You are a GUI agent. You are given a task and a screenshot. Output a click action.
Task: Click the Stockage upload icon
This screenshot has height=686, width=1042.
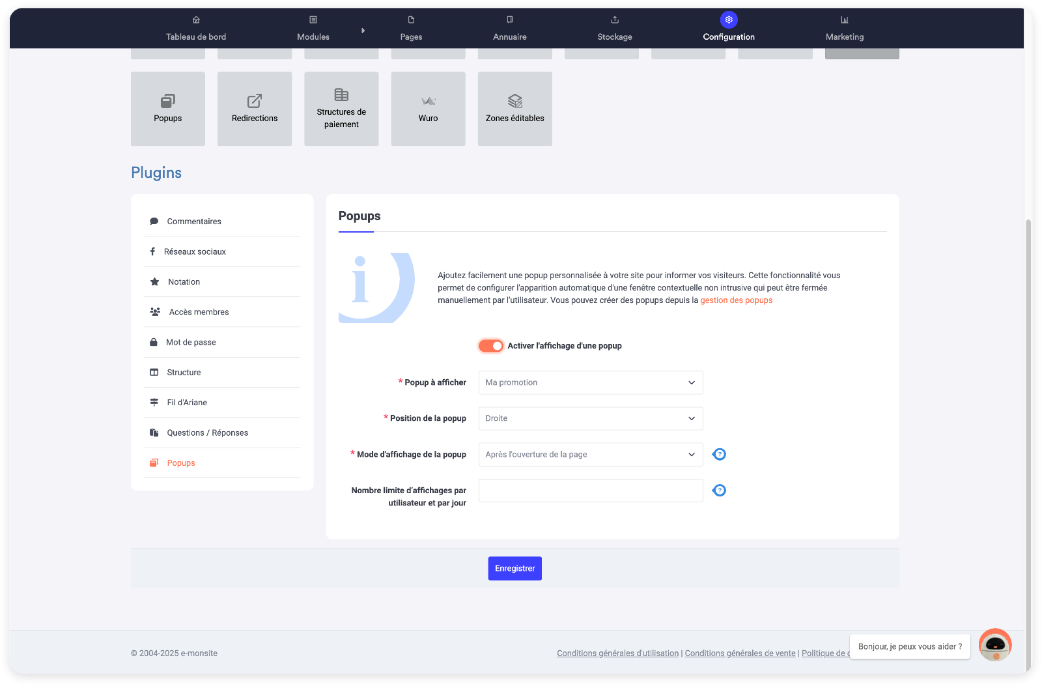point(615,20)
